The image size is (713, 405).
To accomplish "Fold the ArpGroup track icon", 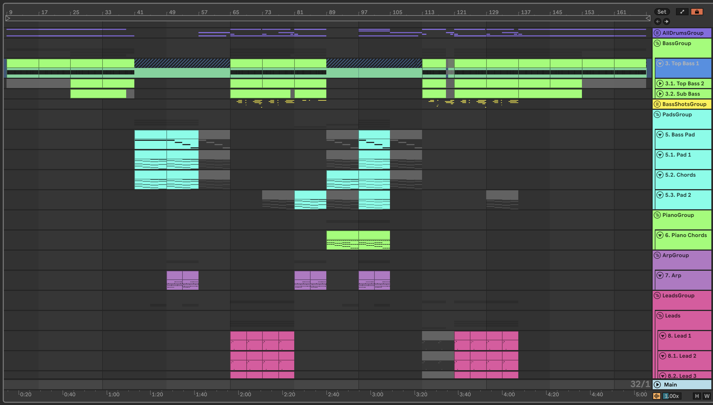I will pyautogui.click(x=657, y=255).
